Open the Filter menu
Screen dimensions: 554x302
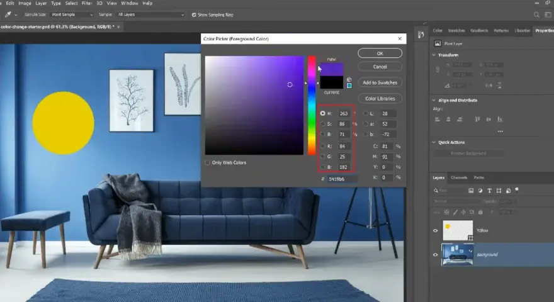click(87, 3)
